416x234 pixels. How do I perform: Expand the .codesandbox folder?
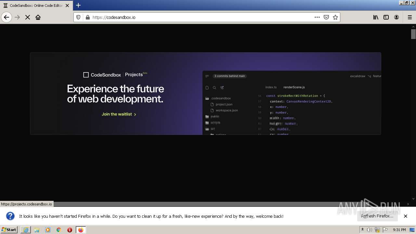(218, 98)
